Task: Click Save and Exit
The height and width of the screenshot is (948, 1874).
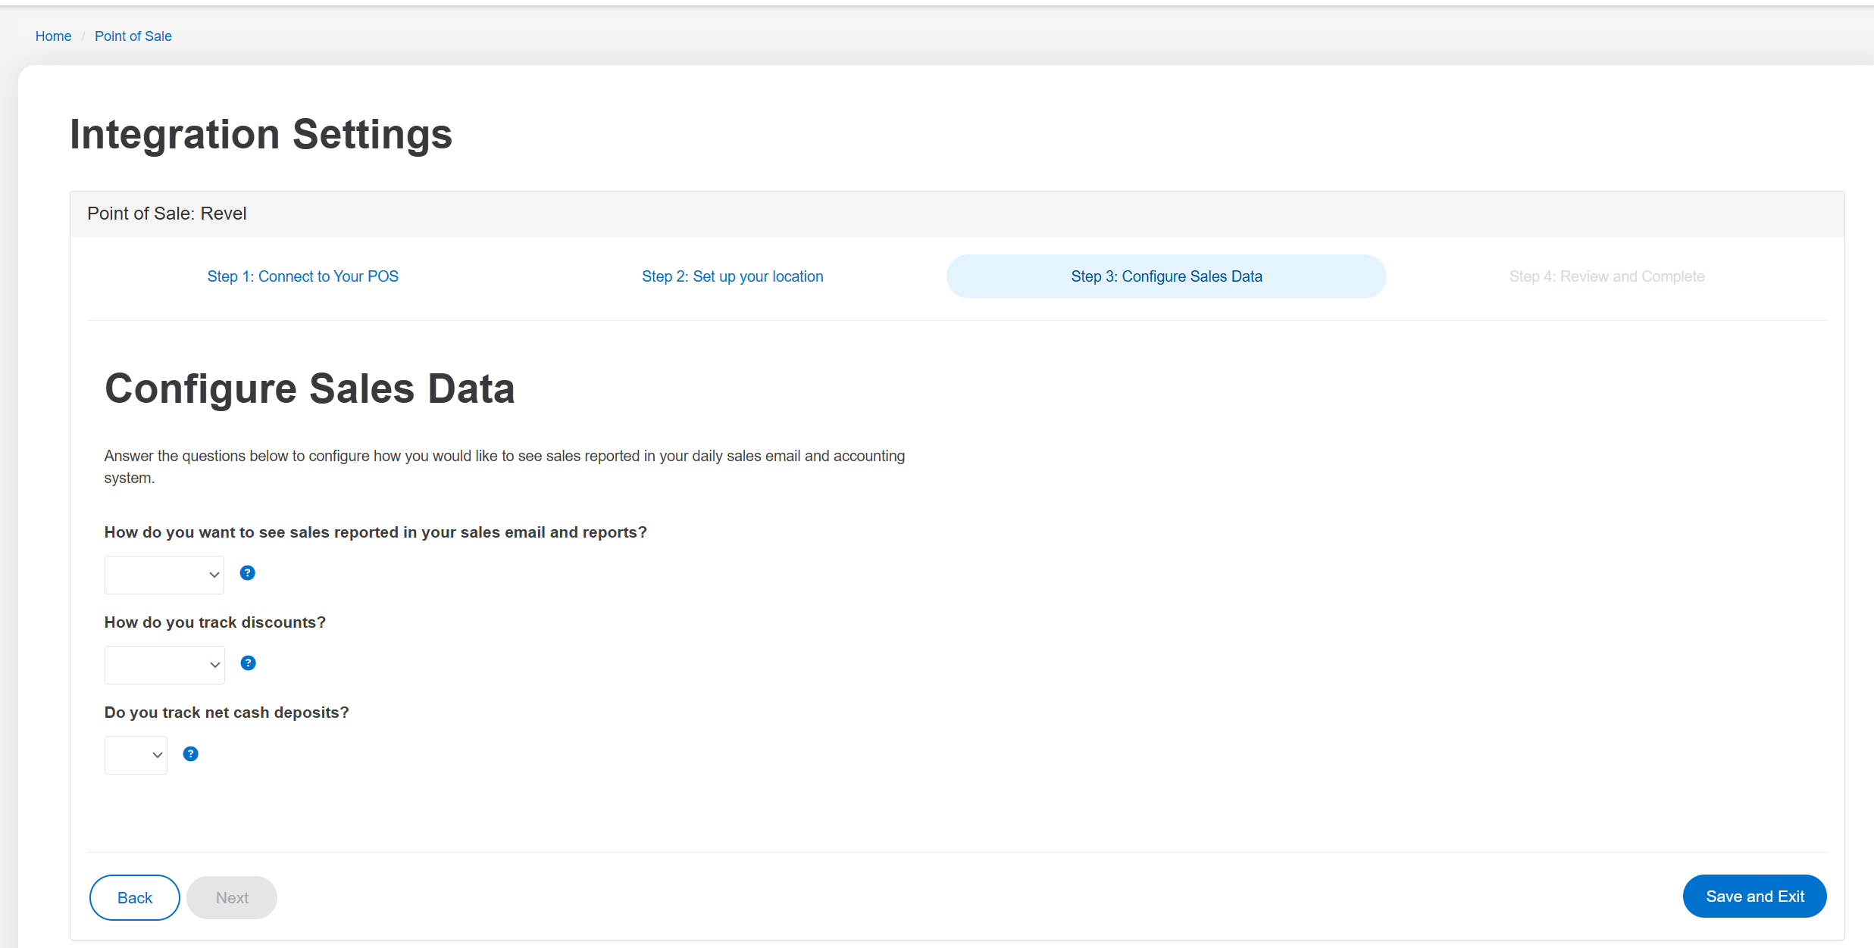Action: click(x=1754, y=897)
